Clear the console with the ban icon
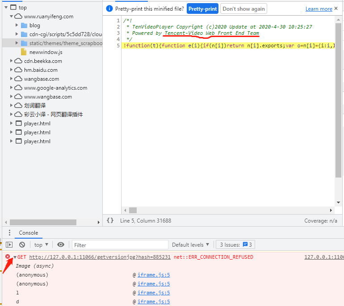The height and width of the screenshot is (306, 344). [22, 245]
